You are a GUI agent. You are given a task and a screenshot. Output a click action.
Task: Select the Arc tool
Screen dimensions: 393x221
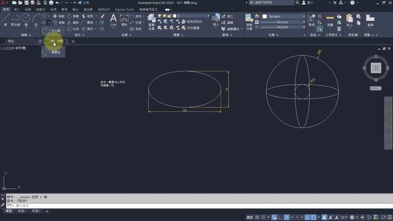click(36, 20)
